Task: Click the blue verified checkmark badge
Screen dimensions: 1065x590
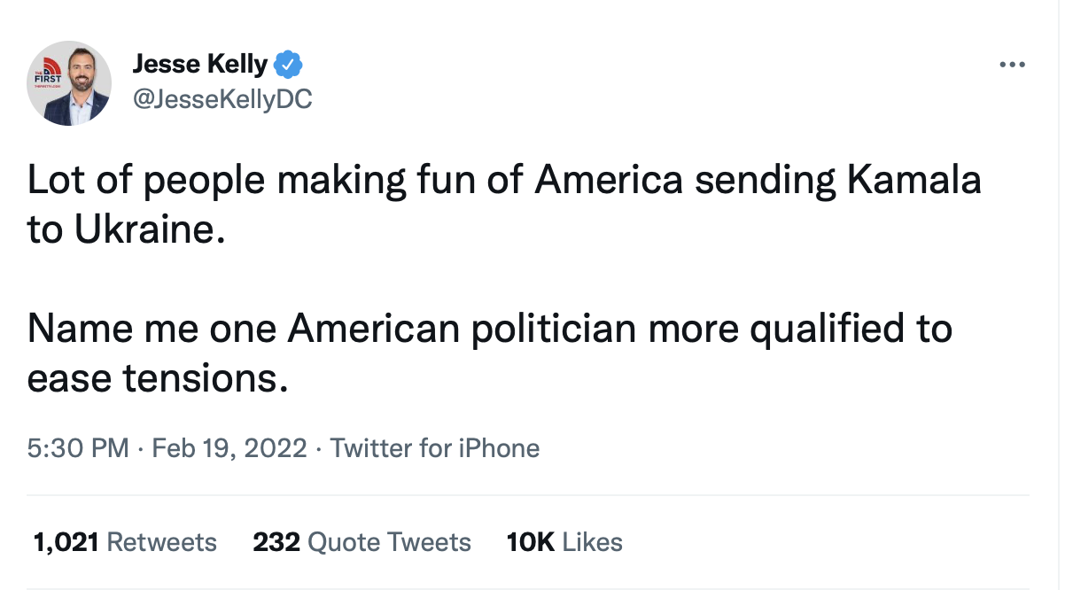Action: pos(289,64)
